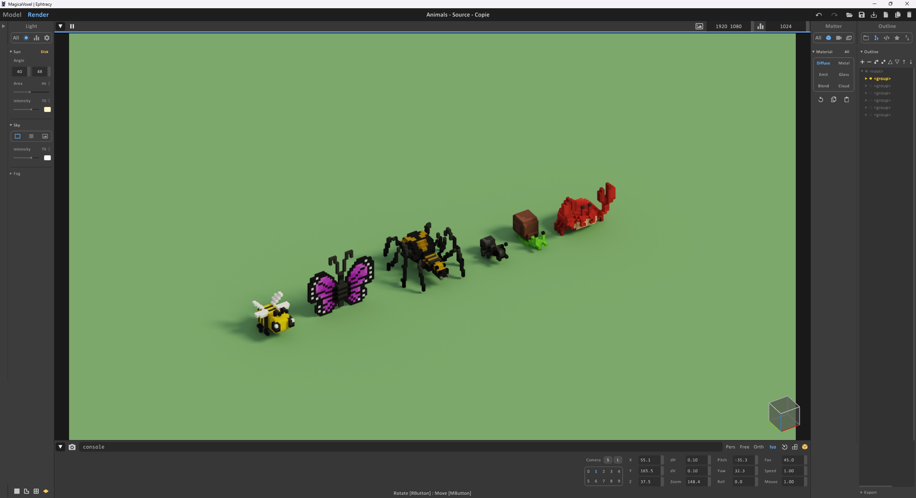Click the image size icon beside 1920
The width and height of the screenshot is (916, 498).
click(x=699, y=26)
